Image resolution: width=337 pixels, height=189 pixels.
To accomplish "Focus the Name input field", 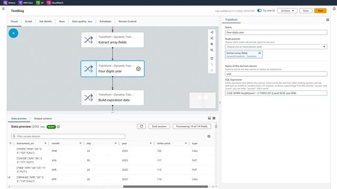I will [276, 33].
